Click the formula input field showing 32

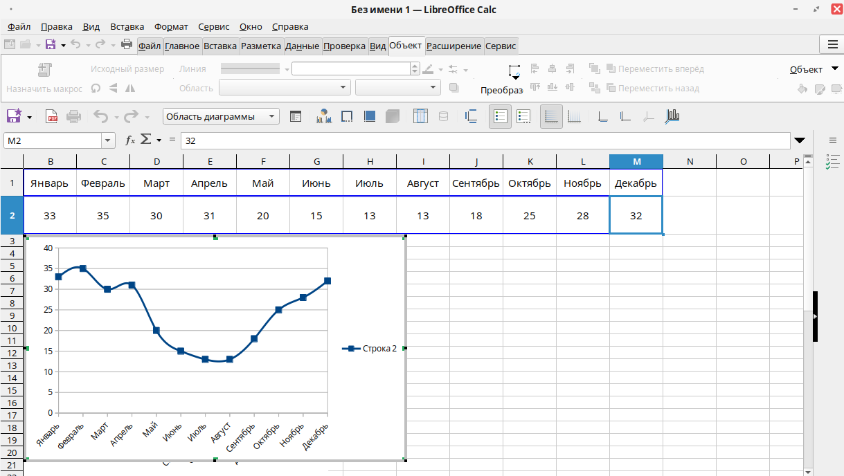(485, 140)
